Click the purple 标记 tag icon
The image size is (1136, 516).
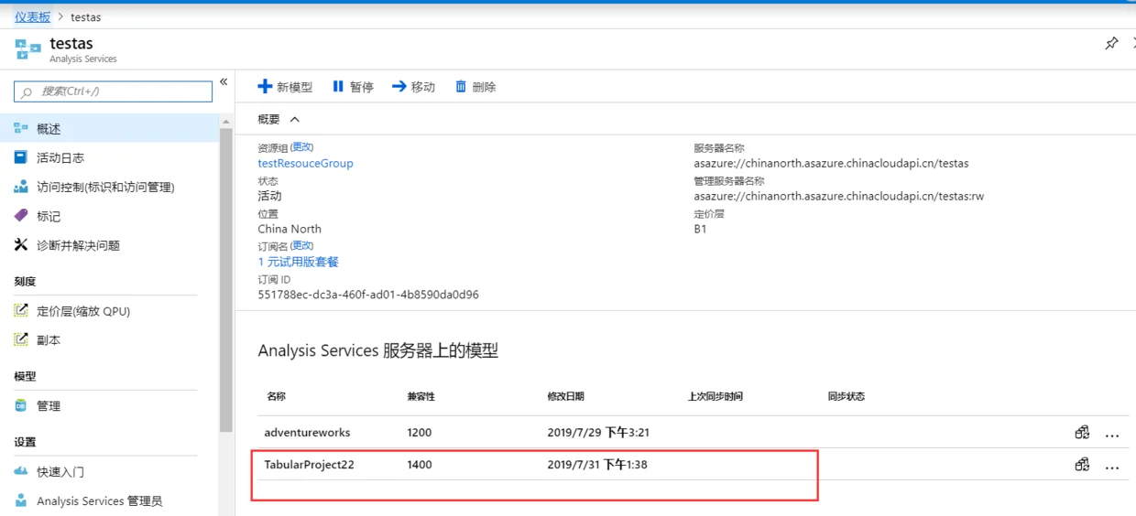click(21, 216)
